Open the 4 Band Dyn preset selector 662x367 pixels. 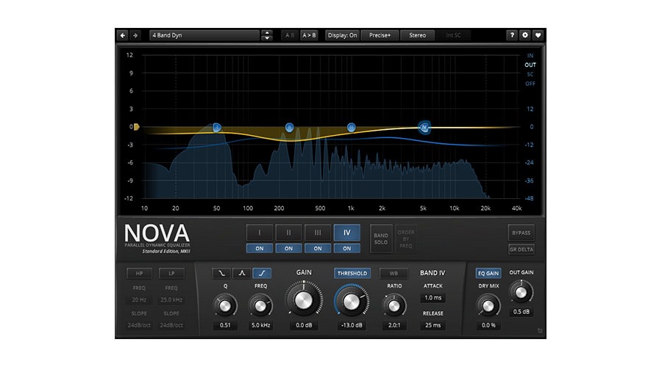(204, 35)
